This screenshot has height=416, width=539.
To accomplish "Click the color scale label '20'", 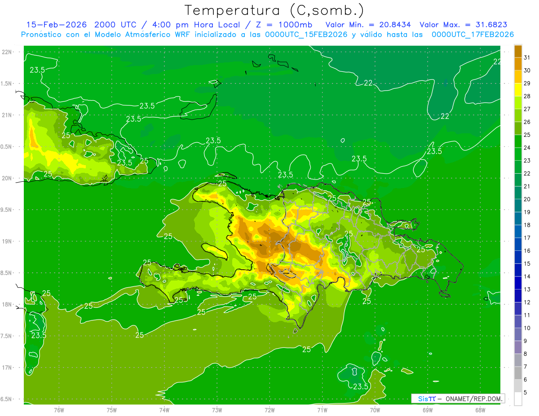I will [527, 199].
